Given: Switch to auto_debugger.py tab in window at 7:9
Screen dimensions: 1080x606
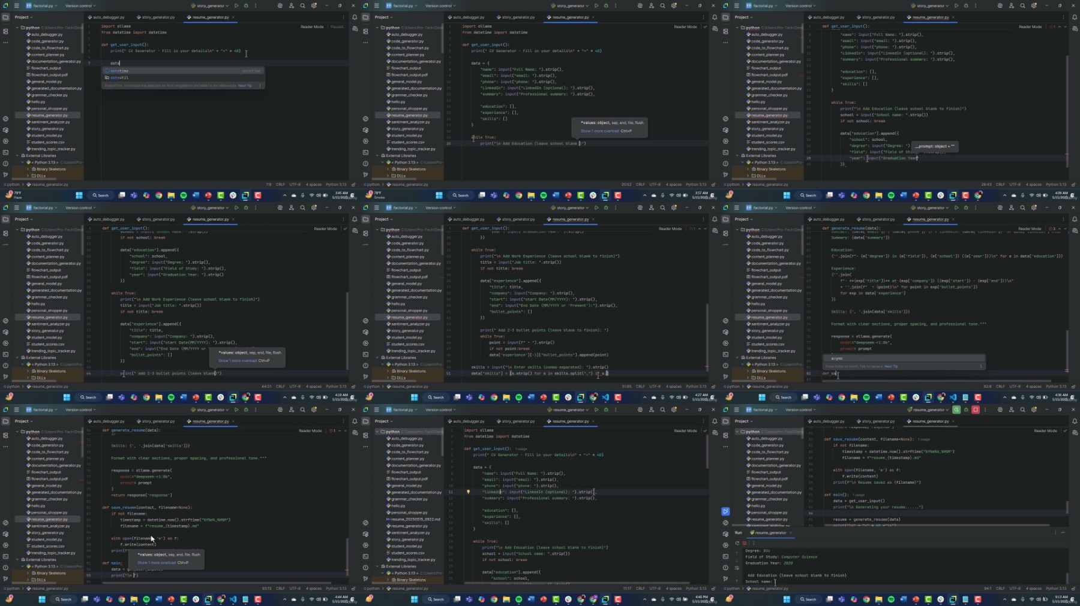Looking at the screenshot, I should tap(107, 17).
